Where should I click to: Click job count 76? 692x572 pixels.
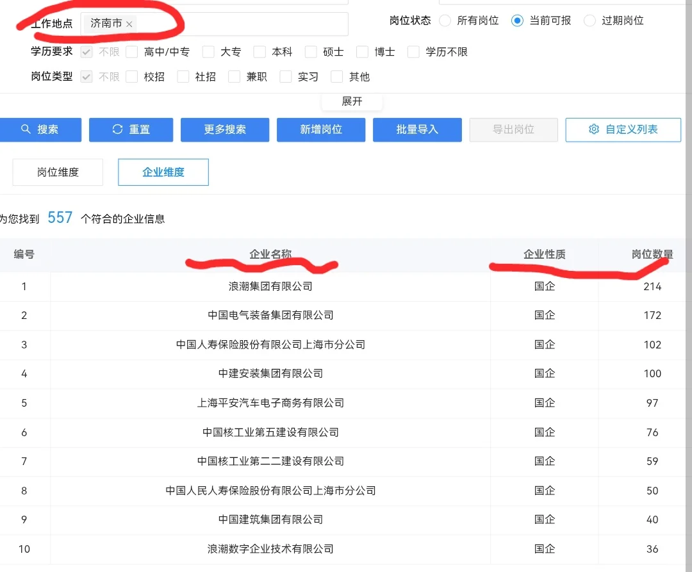click(652, 432)
